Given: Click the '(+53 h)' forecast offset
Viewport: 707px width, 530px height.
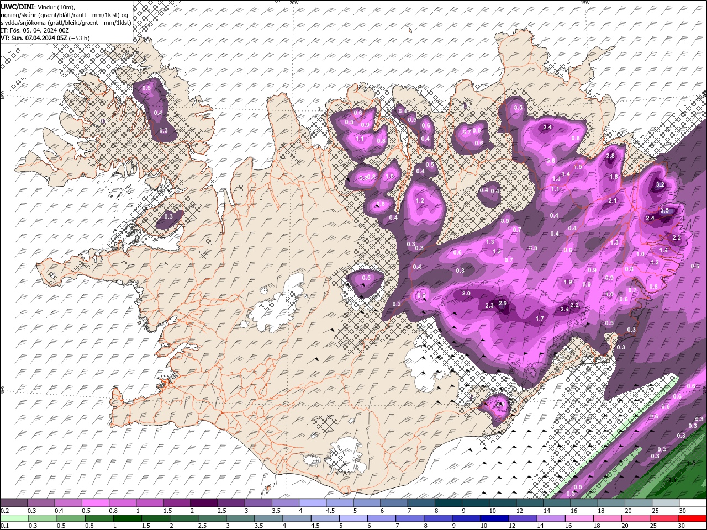Looking at the screenshot, I should (x=80, y=38).
